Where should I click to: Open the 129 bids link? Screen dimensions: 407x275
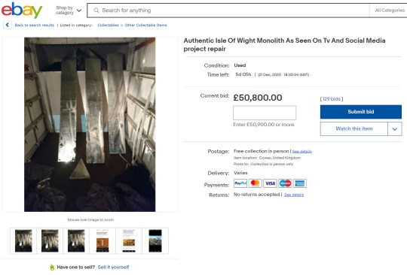tap(332, 99)
